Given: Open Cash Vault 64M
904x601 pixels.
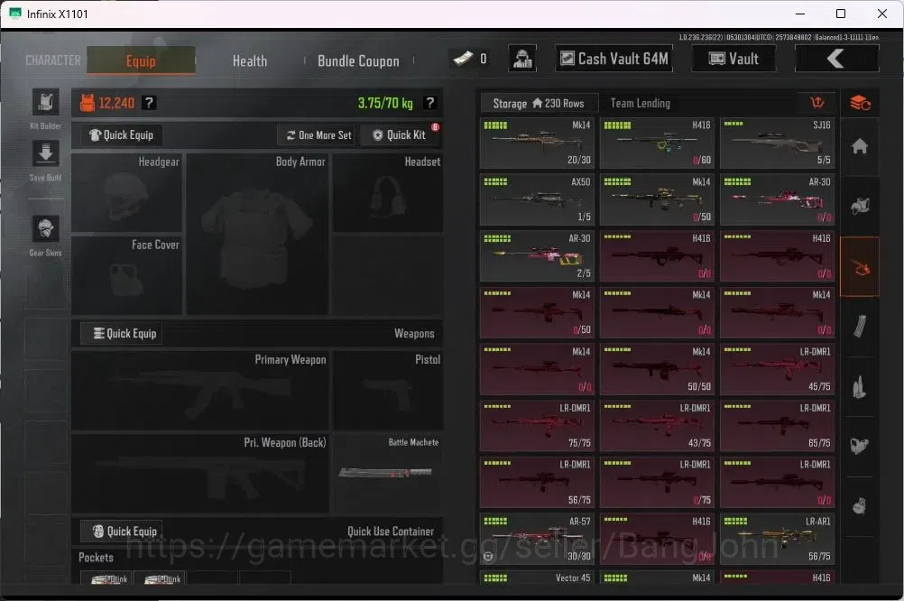Looking at the screenshot, I should click(614, 59).
